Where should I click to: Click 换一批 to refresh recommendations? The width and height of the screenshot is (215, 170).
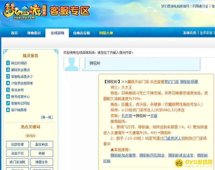click(x=47, y=117)
